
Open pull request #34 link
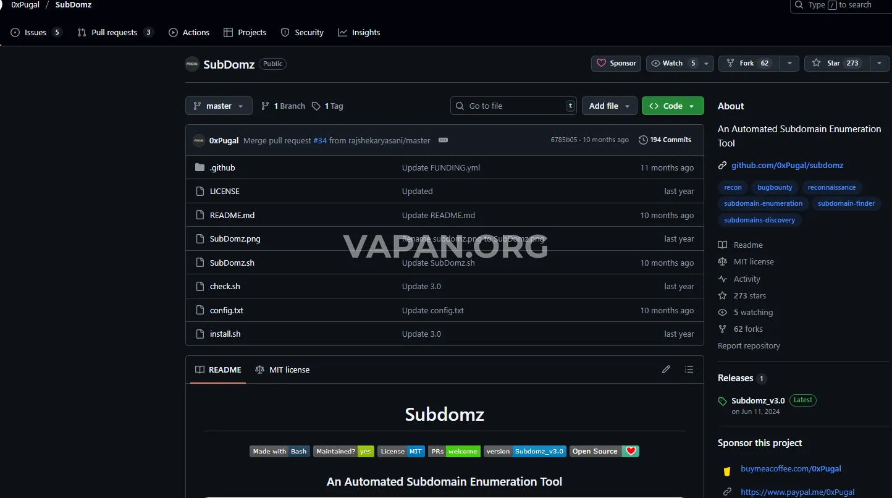coord(320,140)
